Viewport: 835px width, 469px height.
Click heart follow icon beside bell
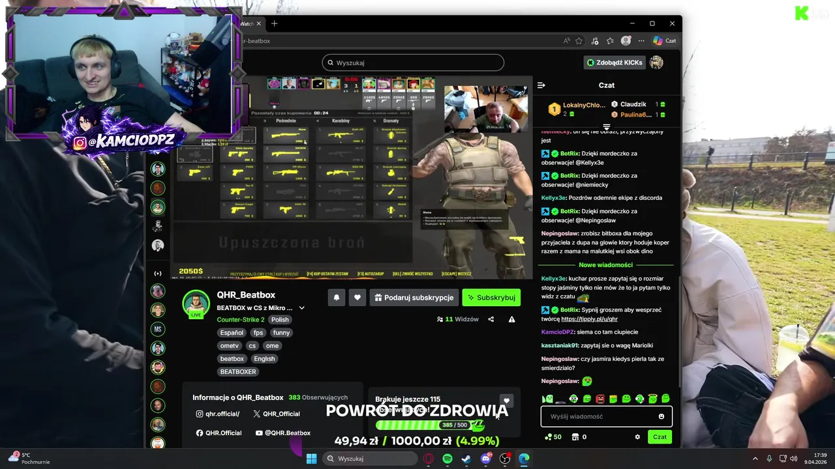tap(357, 298)
